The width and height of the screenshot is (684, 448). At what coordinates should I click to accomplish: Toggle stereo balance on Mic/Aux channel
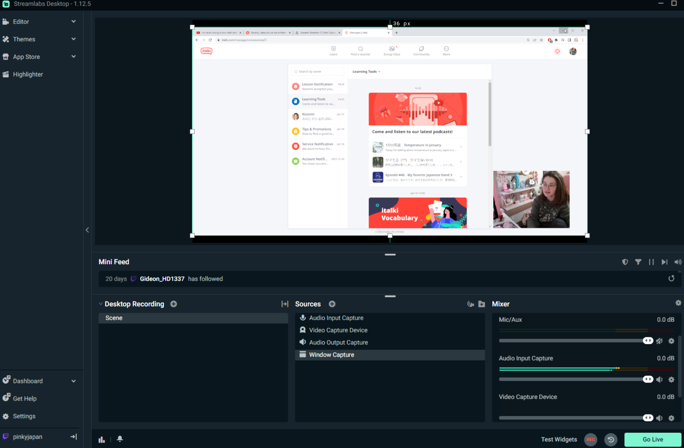pos(648,341)
